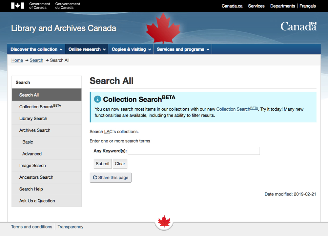Click the Clear button
This screenshot has height=236, width=328.
[x=120, y=164]
